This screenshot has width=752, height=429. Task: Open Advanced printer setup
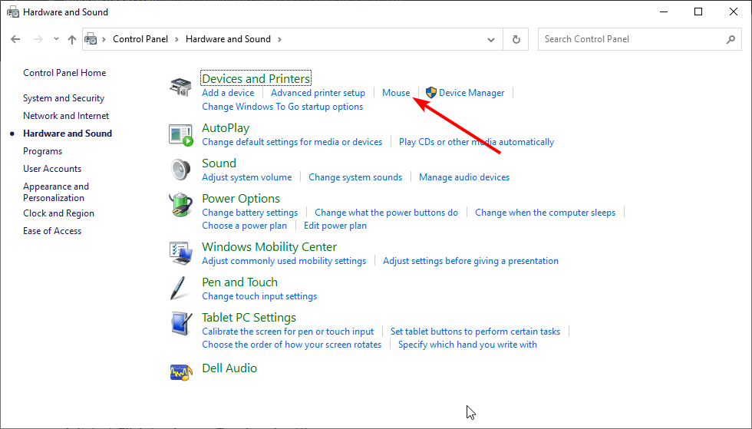click(318, 93)
